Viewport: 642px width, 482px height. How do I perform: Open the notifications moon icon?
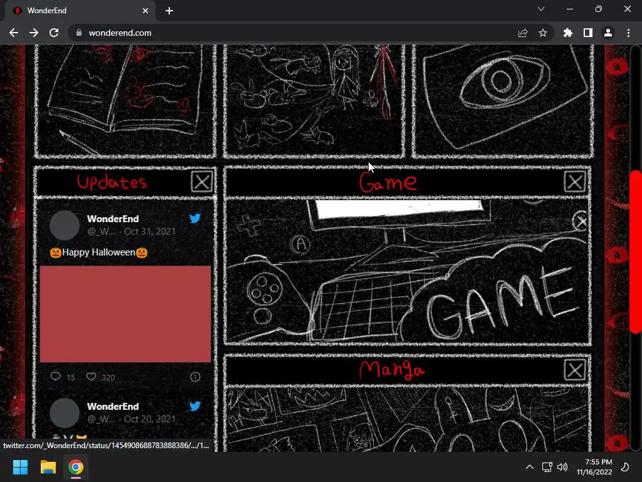[x=625, y=467]
